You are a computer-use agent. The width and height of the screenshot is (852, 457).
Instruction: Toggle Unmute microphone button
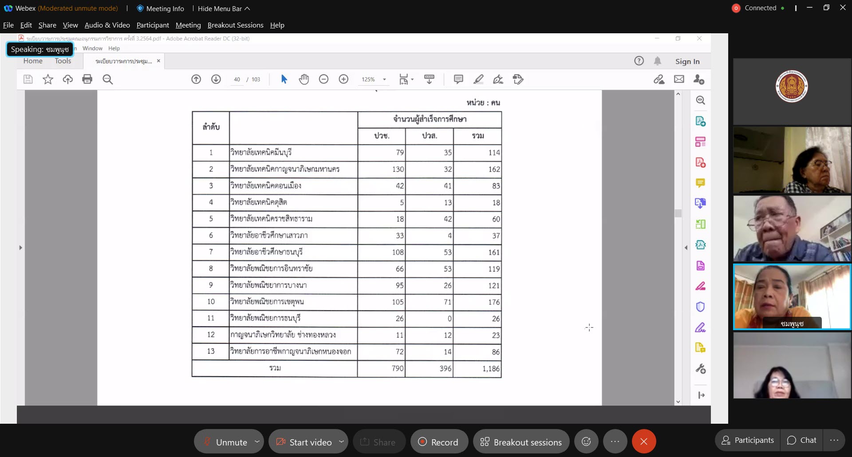(225, 442)
